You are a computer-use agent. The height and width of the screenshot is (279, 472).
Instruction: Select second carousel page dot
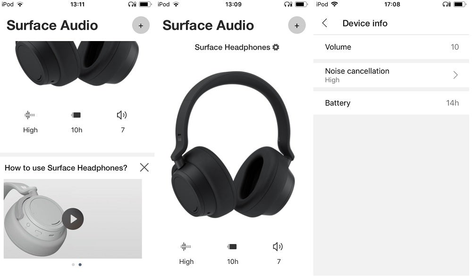point(80,264)
